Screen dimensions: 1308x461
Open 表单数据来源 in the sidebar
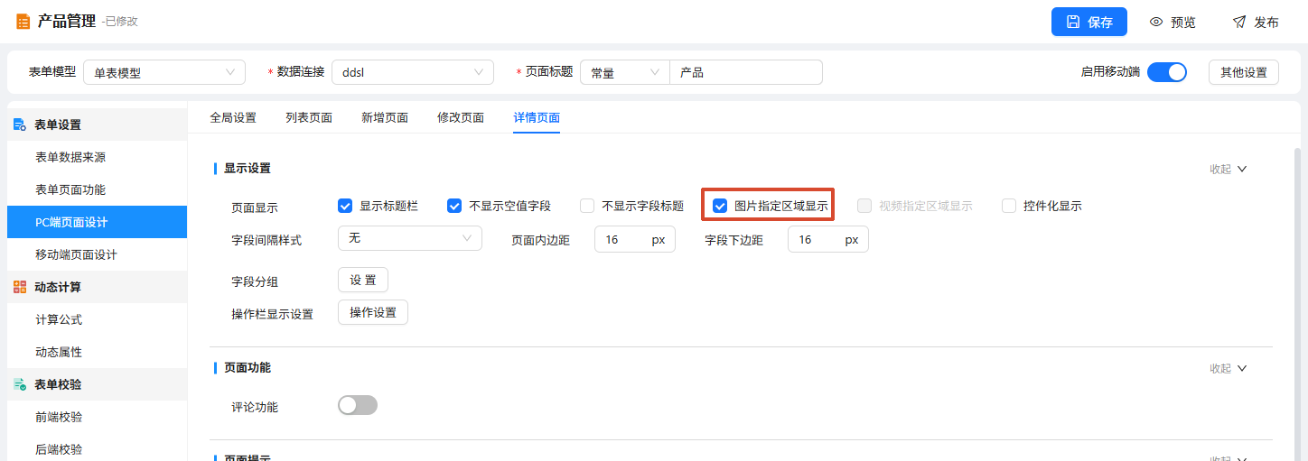(98, 157)
